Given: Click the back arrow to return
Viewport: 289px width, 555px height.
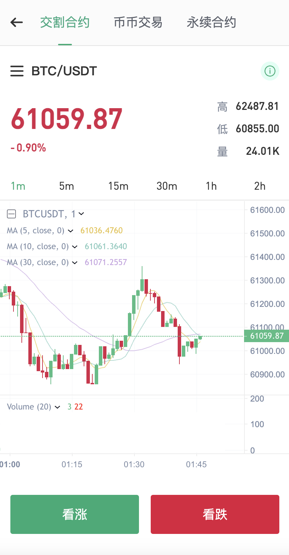Looking at the screenshot, I should (16, 22).
